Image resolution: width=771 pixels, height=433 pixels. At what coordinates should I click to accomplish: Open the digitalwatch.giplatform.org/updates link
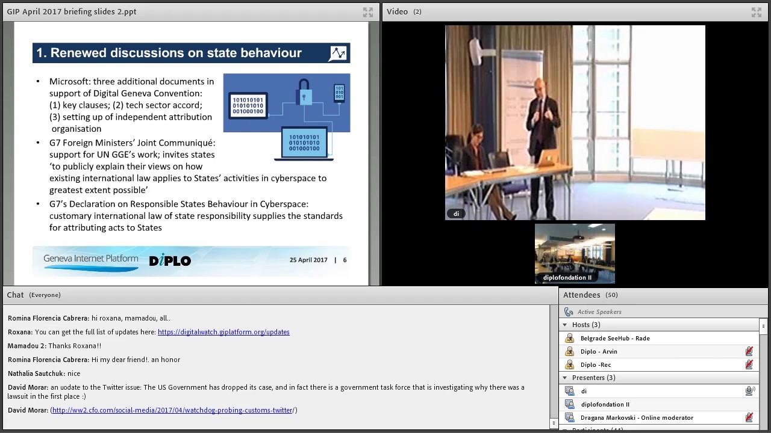pos(223,332)
